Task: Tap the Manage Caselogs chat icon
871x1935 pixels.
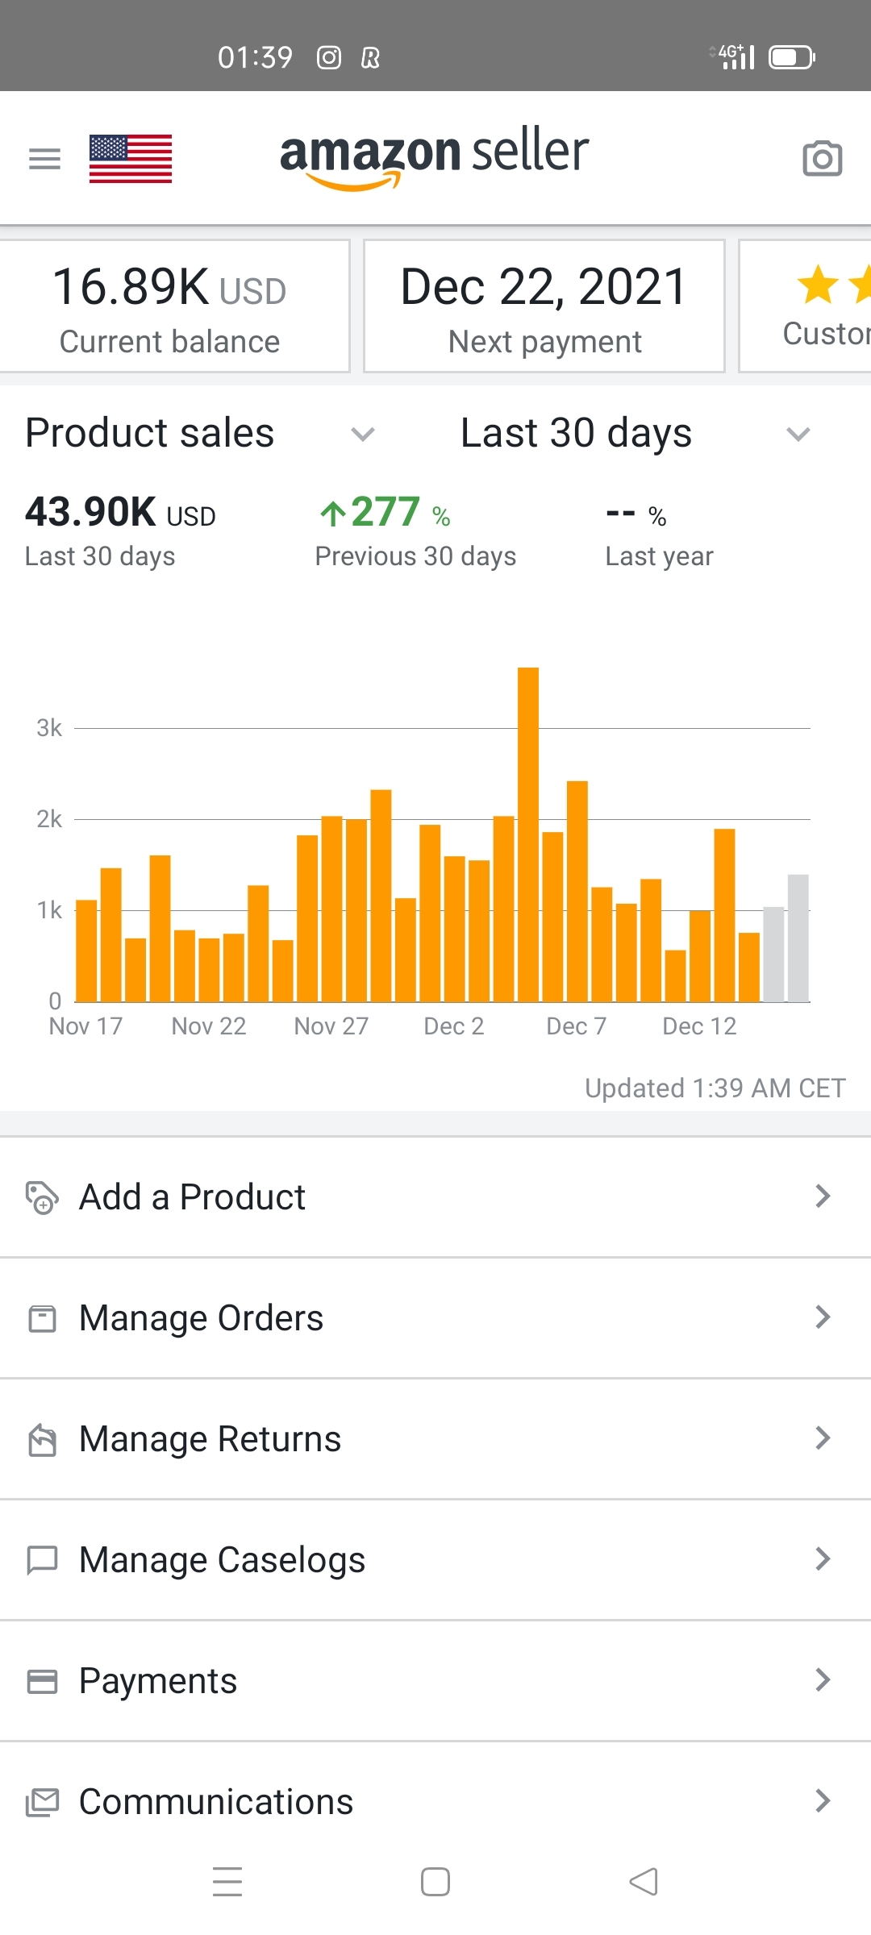Action: coord(42,1560)
